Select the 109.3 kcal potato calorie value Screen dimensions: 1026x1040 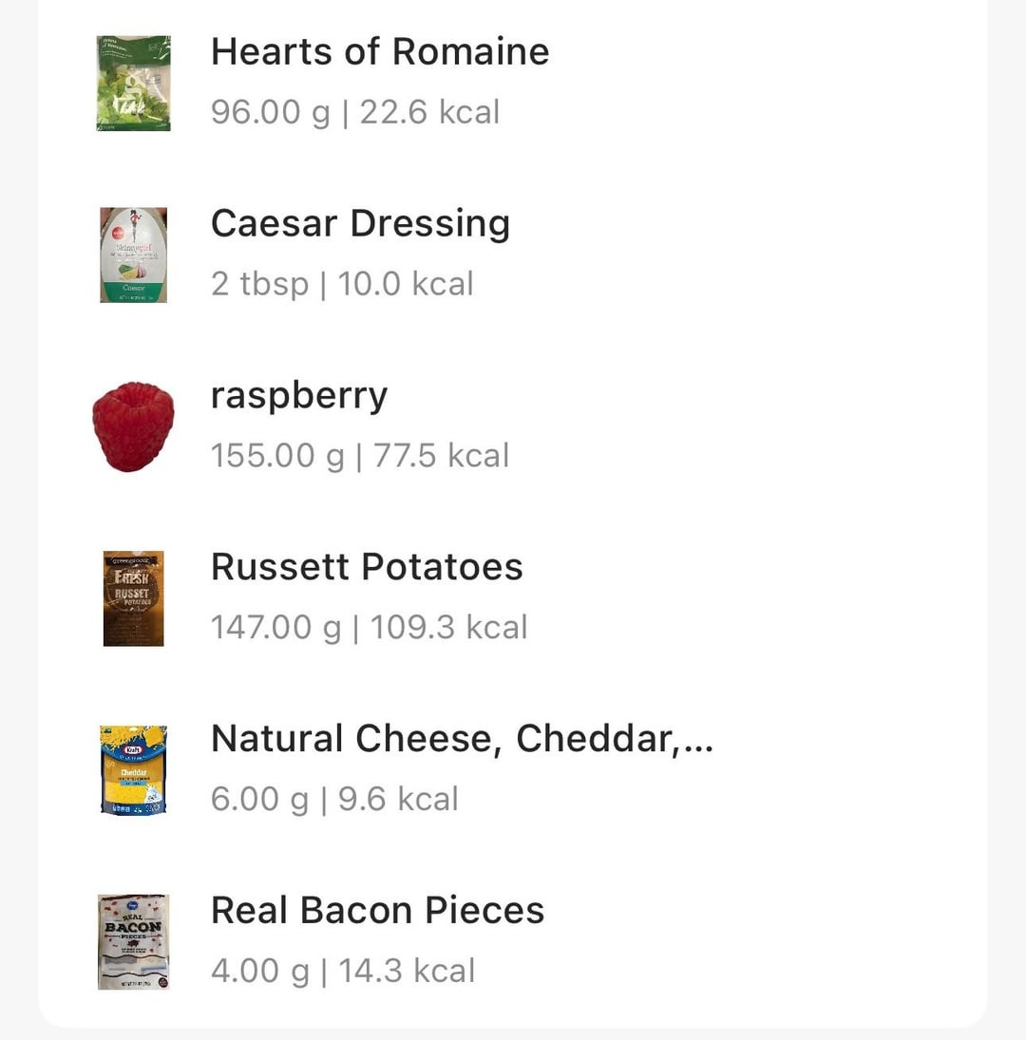pyautogui.click(x=449, y=628)
